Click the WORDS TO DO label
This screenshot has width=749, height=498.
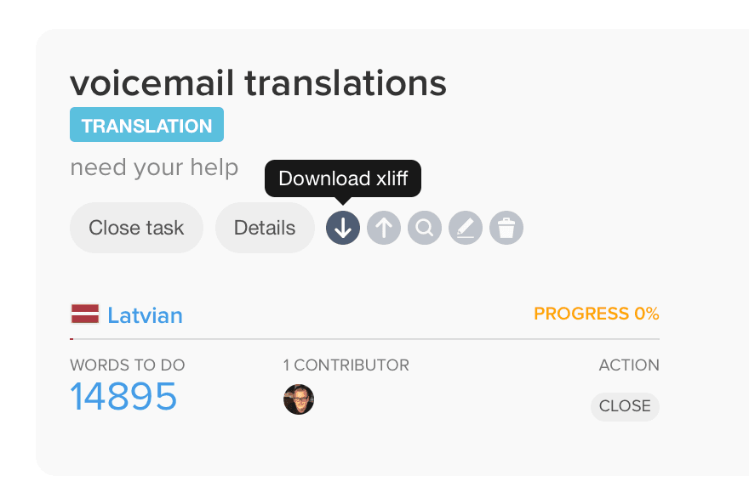tap(127, 365)
